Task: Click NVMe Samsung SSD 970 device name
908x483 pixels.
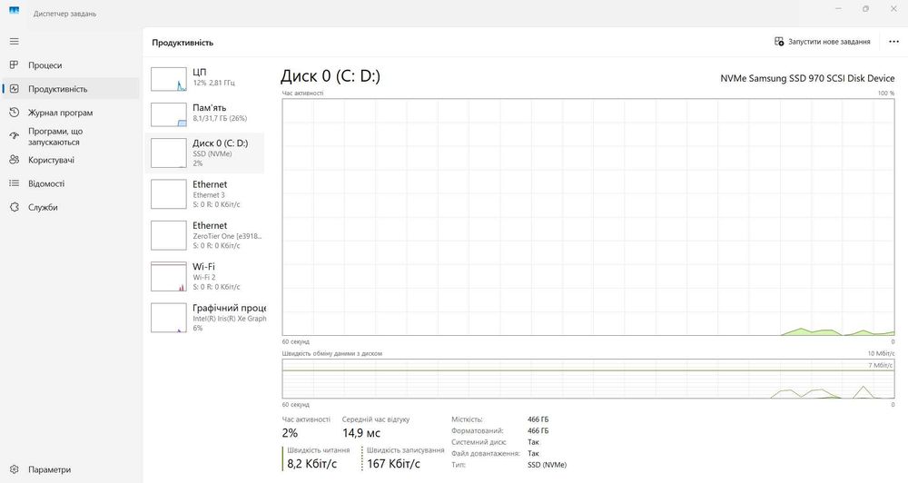Action: (807, 78)
